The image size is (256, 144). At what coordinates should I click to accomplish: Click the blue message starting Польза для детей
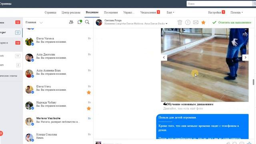(202, 126)
